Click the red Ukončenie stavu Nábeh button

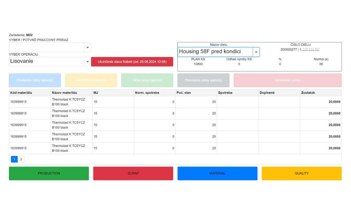[x=132, y=62]
